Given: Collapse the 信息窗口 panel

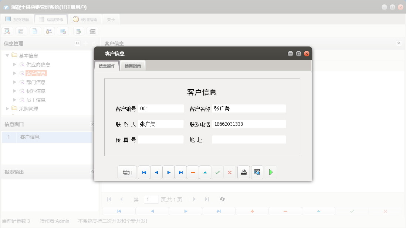Looking at the screenshot, I should pyautogui.click(x=92, y=124).
